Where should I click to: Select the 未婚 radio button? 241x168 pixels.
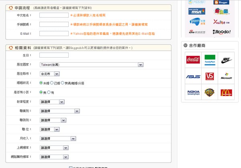pyautogui.click(x=41, y=83)
